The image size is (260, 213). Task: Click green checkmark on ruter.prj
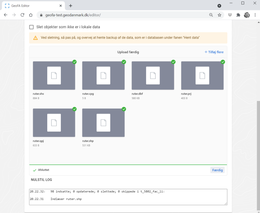coord(223,62)
